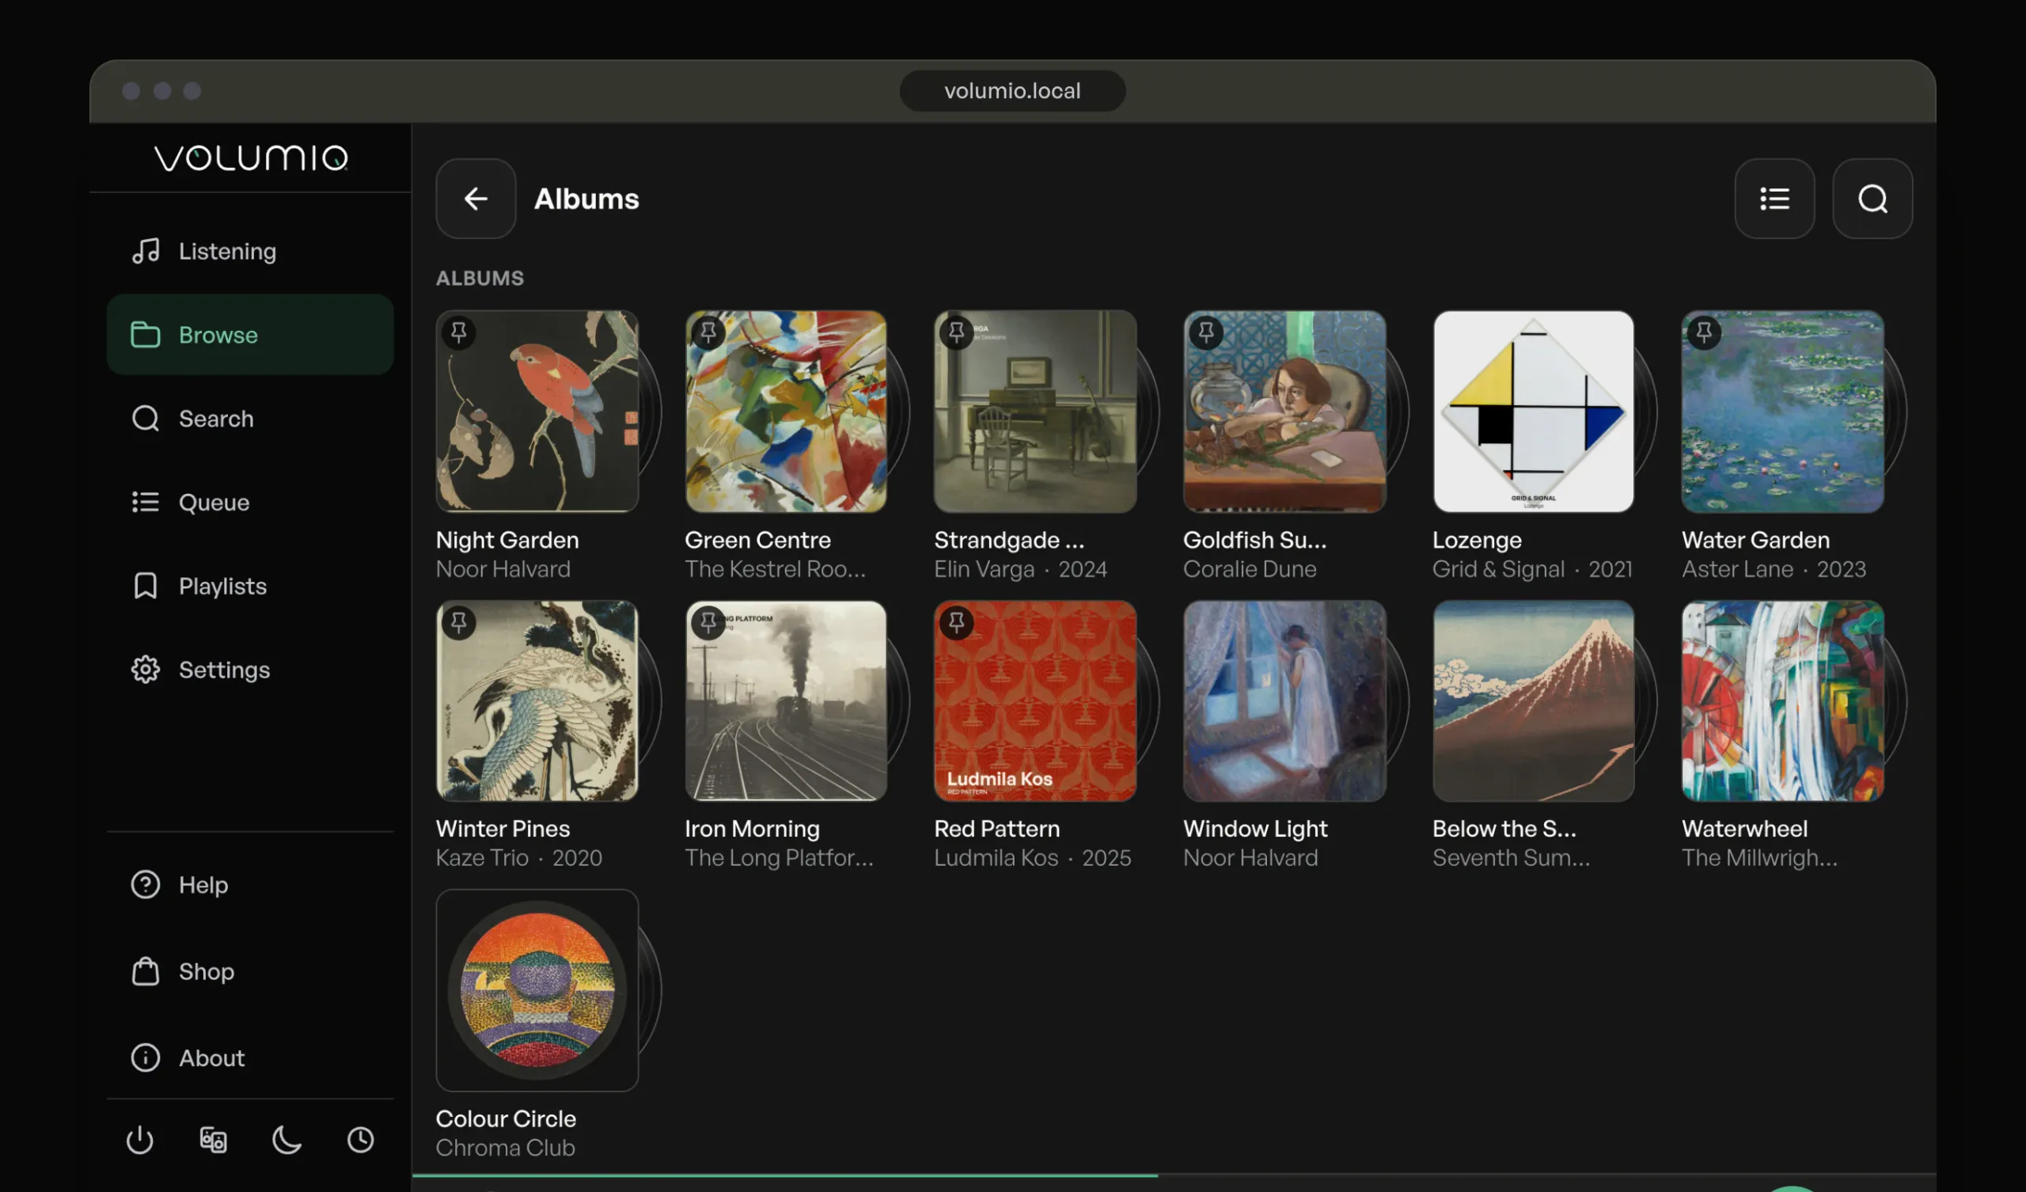Click artist Kaze Trio · 2020

pyautogui.click(x=518, y=857)
